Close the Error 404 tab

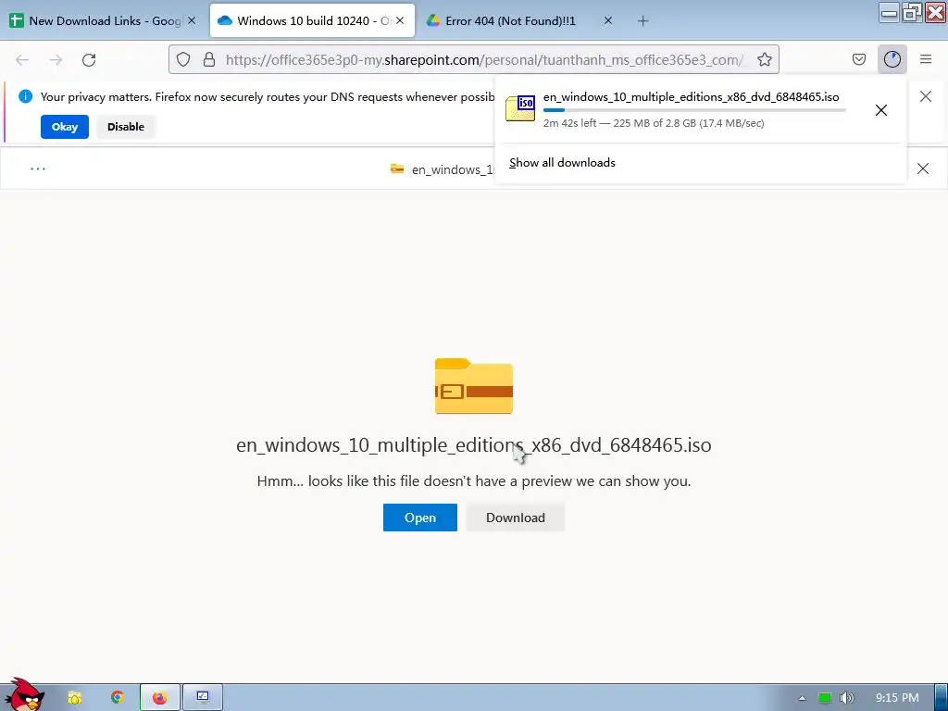point(608,20)
